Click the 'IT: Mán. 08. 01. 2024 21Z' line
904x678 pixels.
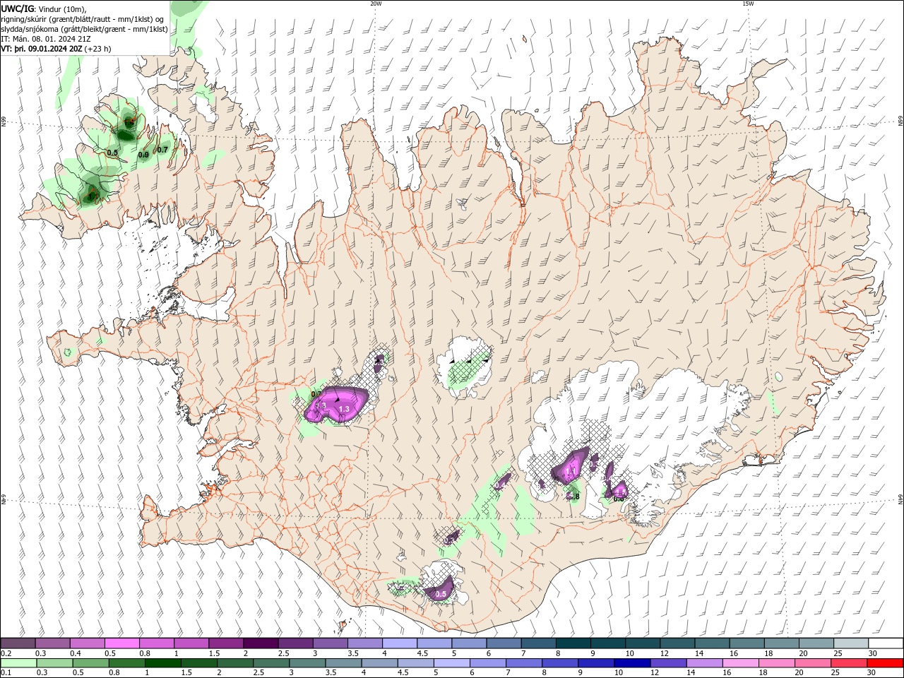pos(45,39)
